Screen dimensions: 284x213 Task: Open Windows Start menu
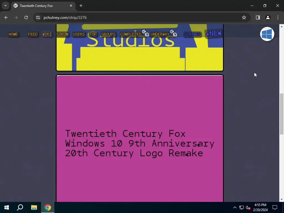(x=7, y=207)
